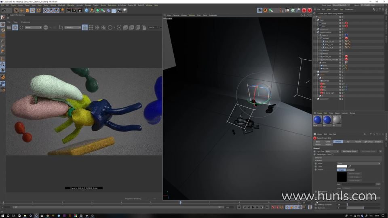Click the white Color swatch

(342, 166)
